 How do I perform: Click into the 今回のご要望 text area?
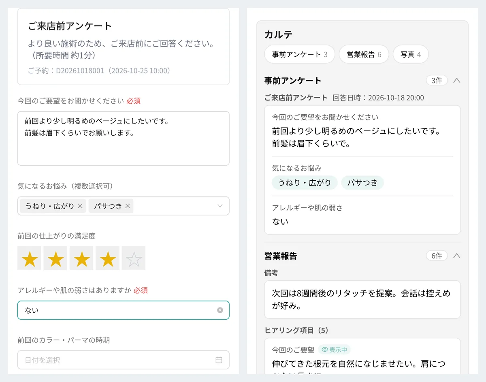[124, 139]
